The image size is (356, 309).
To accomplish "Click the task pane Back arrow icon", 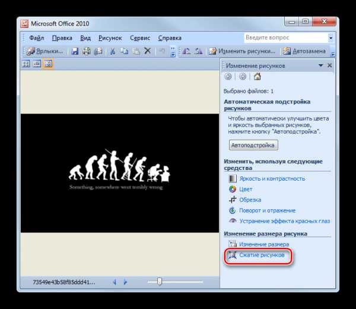I will coord(228,77).
